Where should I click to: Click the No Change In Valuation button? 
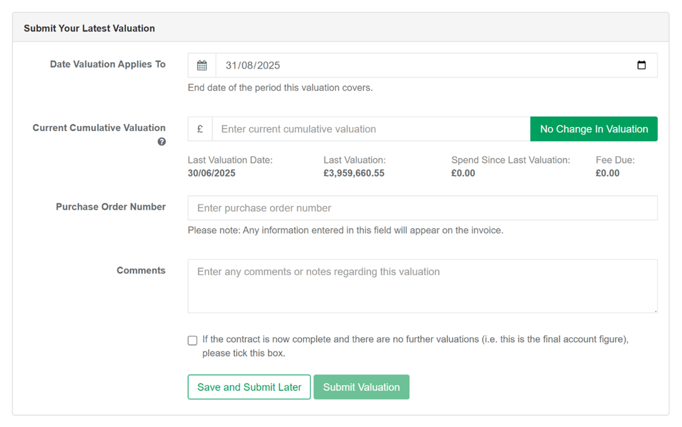click(x=593, y=128)
